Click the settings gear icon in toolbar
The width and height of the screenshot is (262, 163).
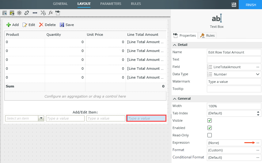(x=19, y=13)
